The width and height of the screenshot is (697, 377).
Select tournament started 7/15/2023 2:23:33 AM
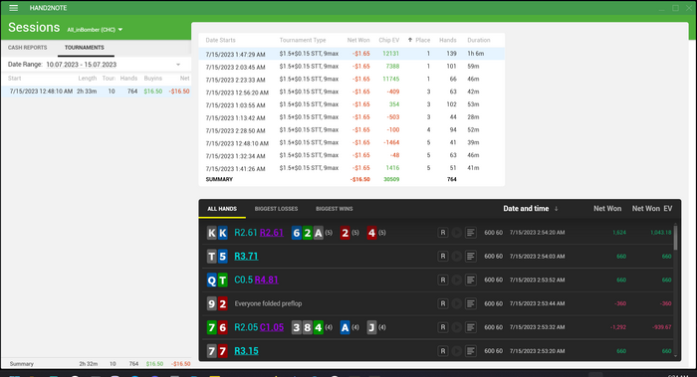click(x=351, y=79)
